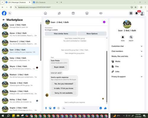Viewport: 148px width, 118px height.
Task: Open the emoji picker smiley icon
Action: [x=101, y=108]
